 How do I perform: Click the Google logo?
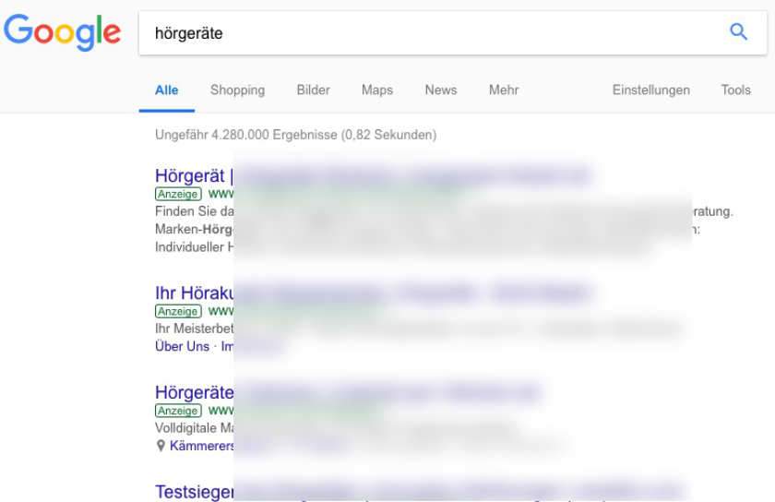(63, 32)
